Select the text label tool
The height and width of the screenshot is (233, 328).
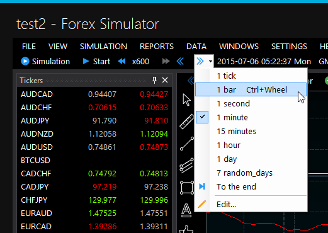pyautogui.click(x=186, y=210)
